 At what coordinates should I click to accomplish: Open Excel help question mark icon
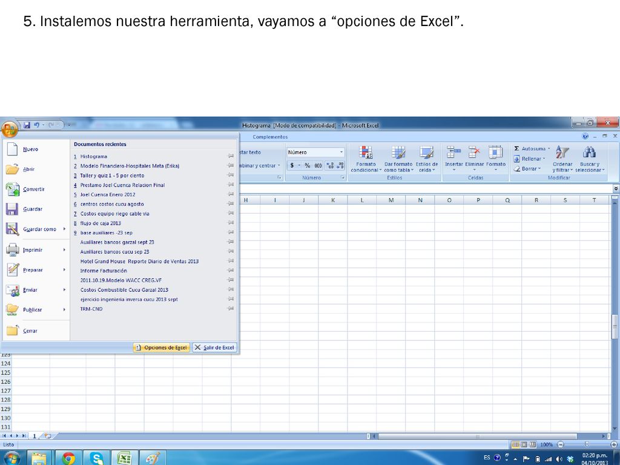[585, 136]
